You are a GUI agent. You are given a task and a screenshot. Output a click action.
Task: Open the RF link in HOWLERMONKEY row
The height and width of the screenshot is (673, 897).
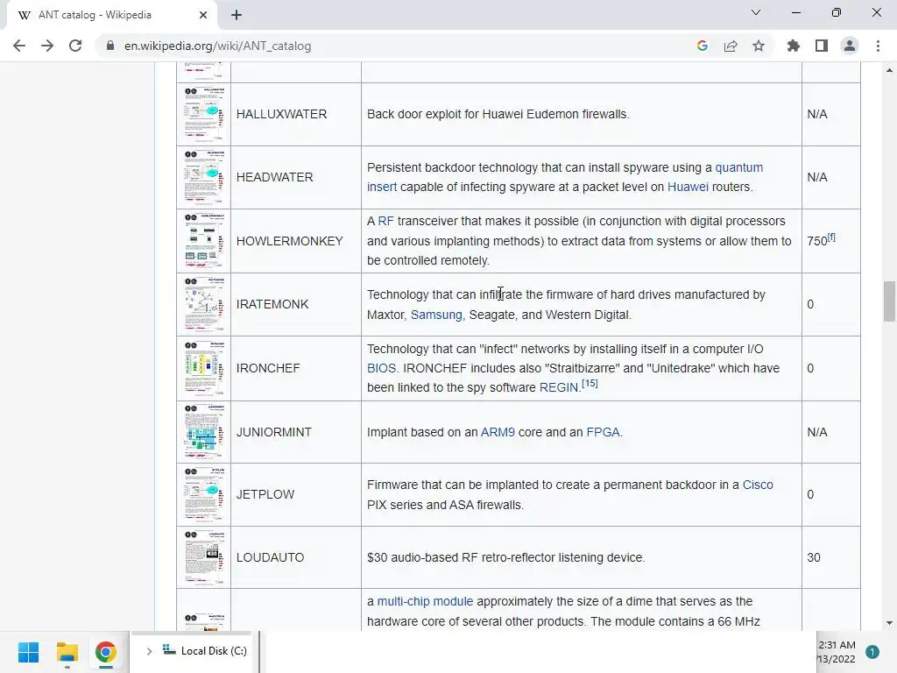point(385,221)
